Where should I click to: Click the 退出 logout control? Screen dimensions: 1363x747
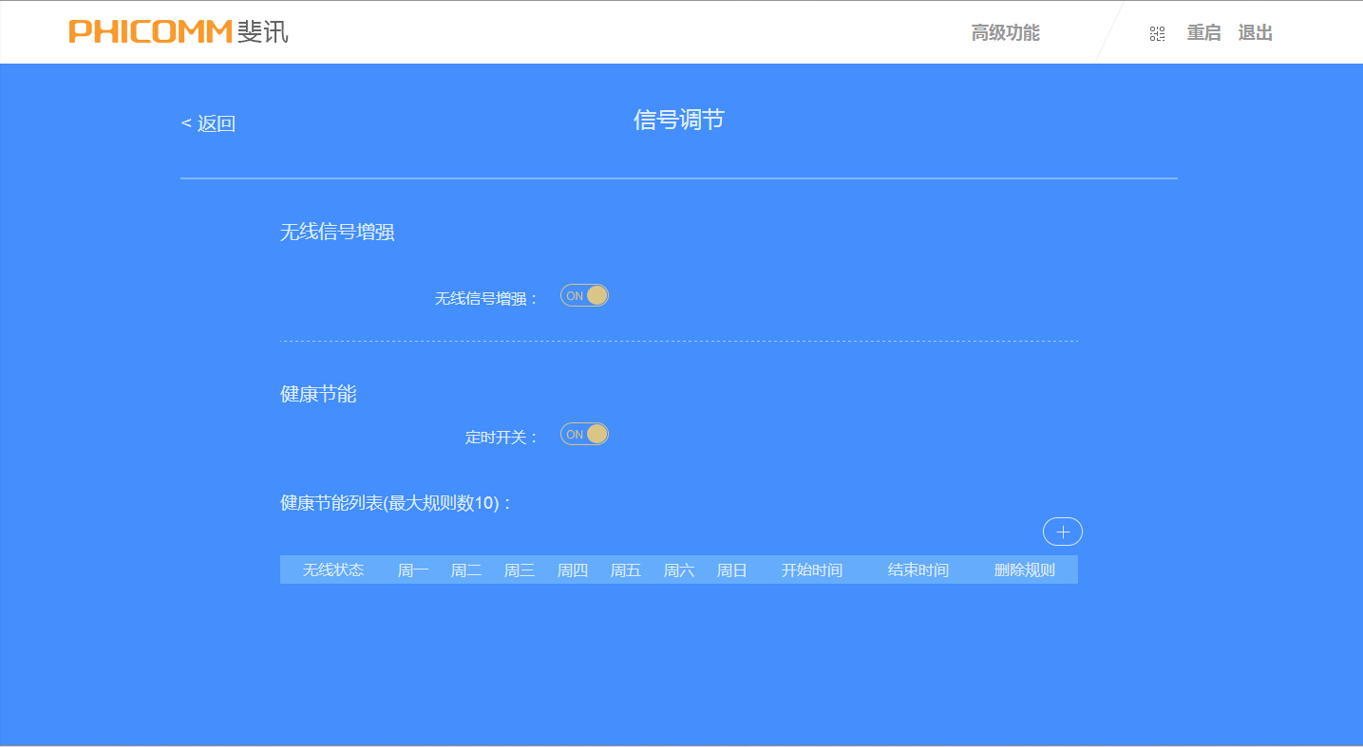[1255, 32]
